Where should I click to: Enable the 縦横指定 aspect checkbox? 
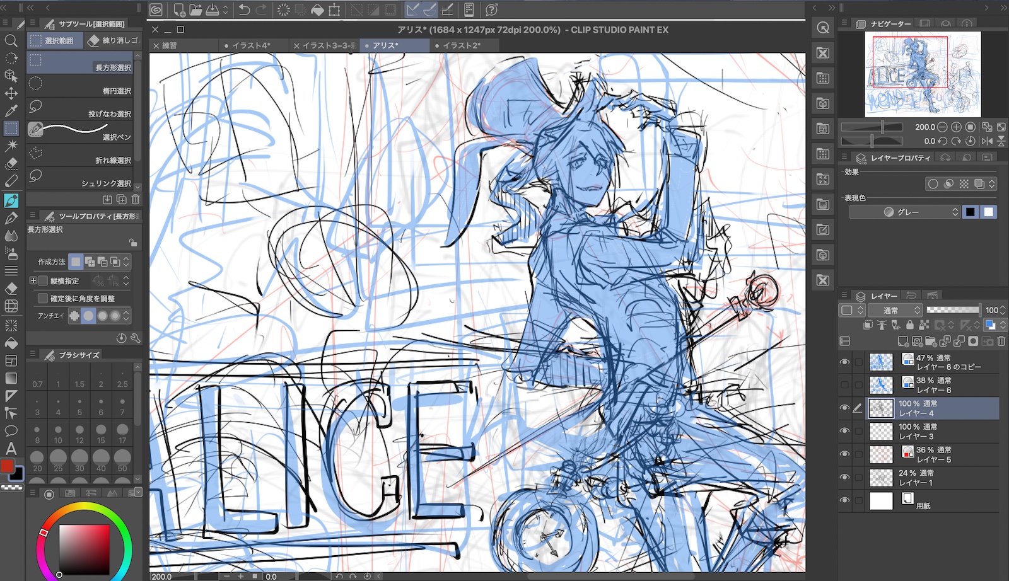coord(43,280)
